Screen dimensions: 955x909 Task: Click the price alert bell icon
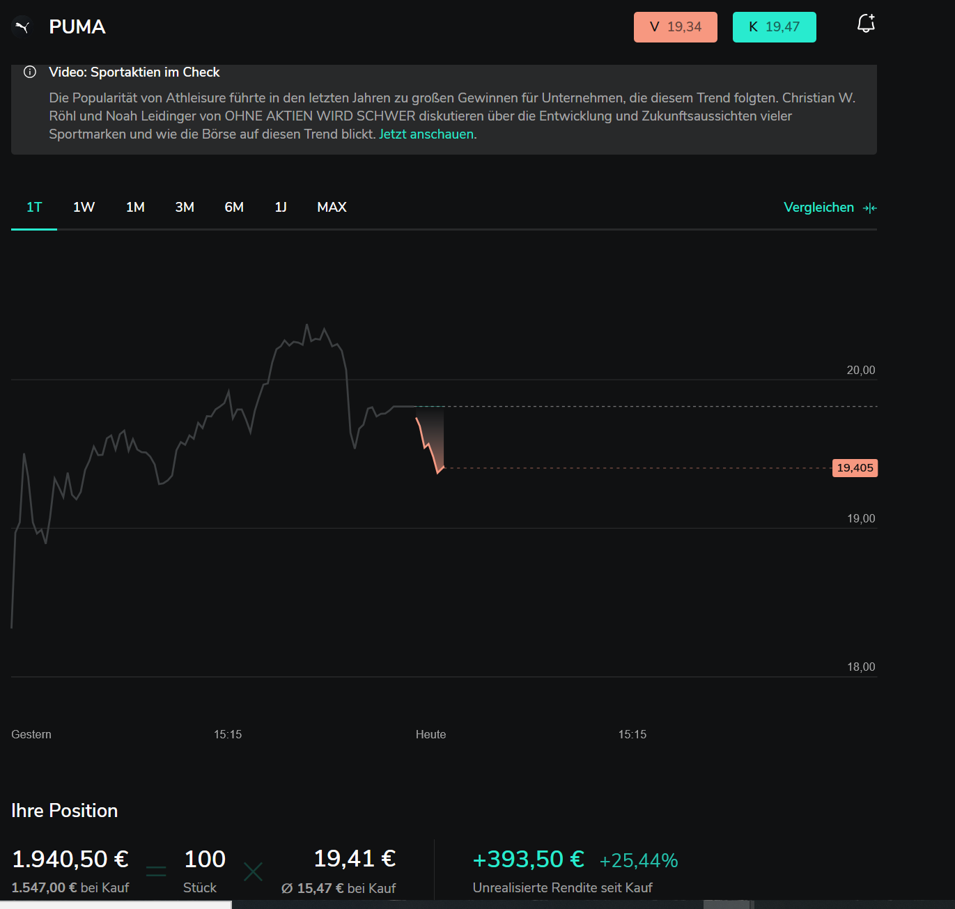click(x=865, y=24)
